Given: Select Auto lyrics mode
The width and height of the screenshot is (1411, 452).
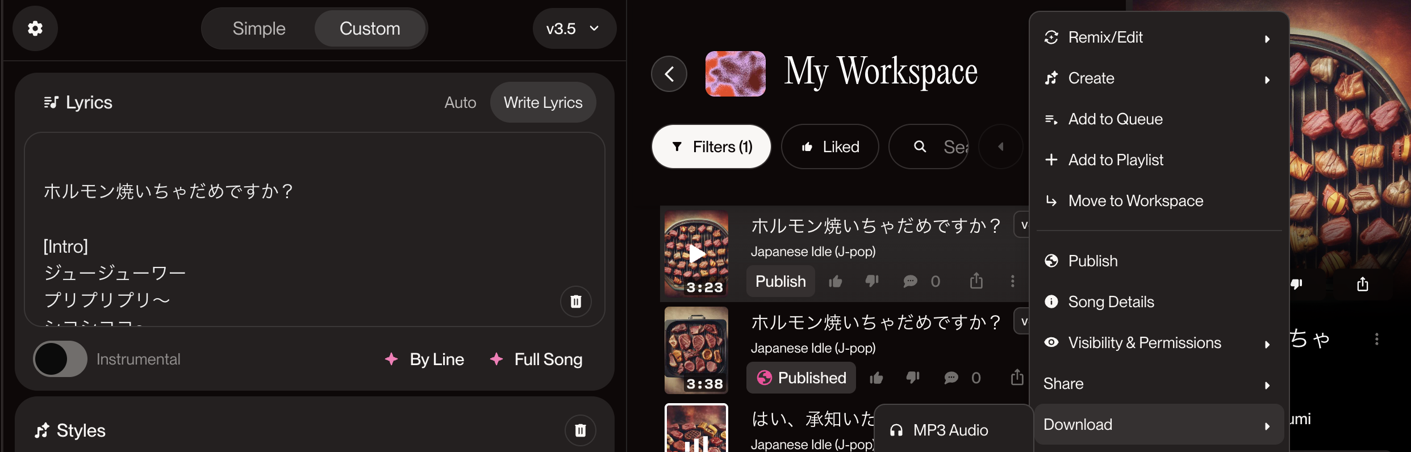Looking at the screenshot, I should [460, 102].
